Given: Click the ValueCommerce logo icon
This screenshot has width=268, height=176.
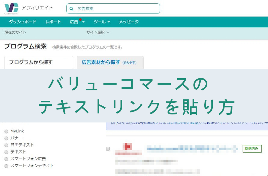Looking at the screenshot, I should pos(11,8).
